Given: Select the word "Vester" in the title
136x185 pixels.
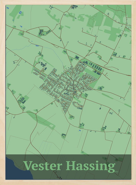Looking at the screenshot, I should [43, 165].
